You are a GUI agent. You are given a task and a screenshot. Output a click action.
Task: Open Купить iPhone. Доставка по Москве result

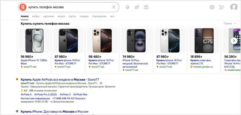[55, 112]
